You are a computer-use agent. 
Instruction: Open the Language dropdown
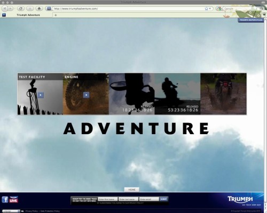tap(11, 211)
